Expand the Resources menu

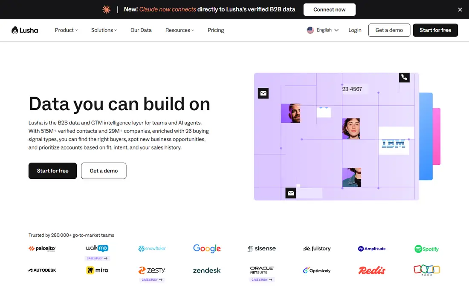point(179,30)
